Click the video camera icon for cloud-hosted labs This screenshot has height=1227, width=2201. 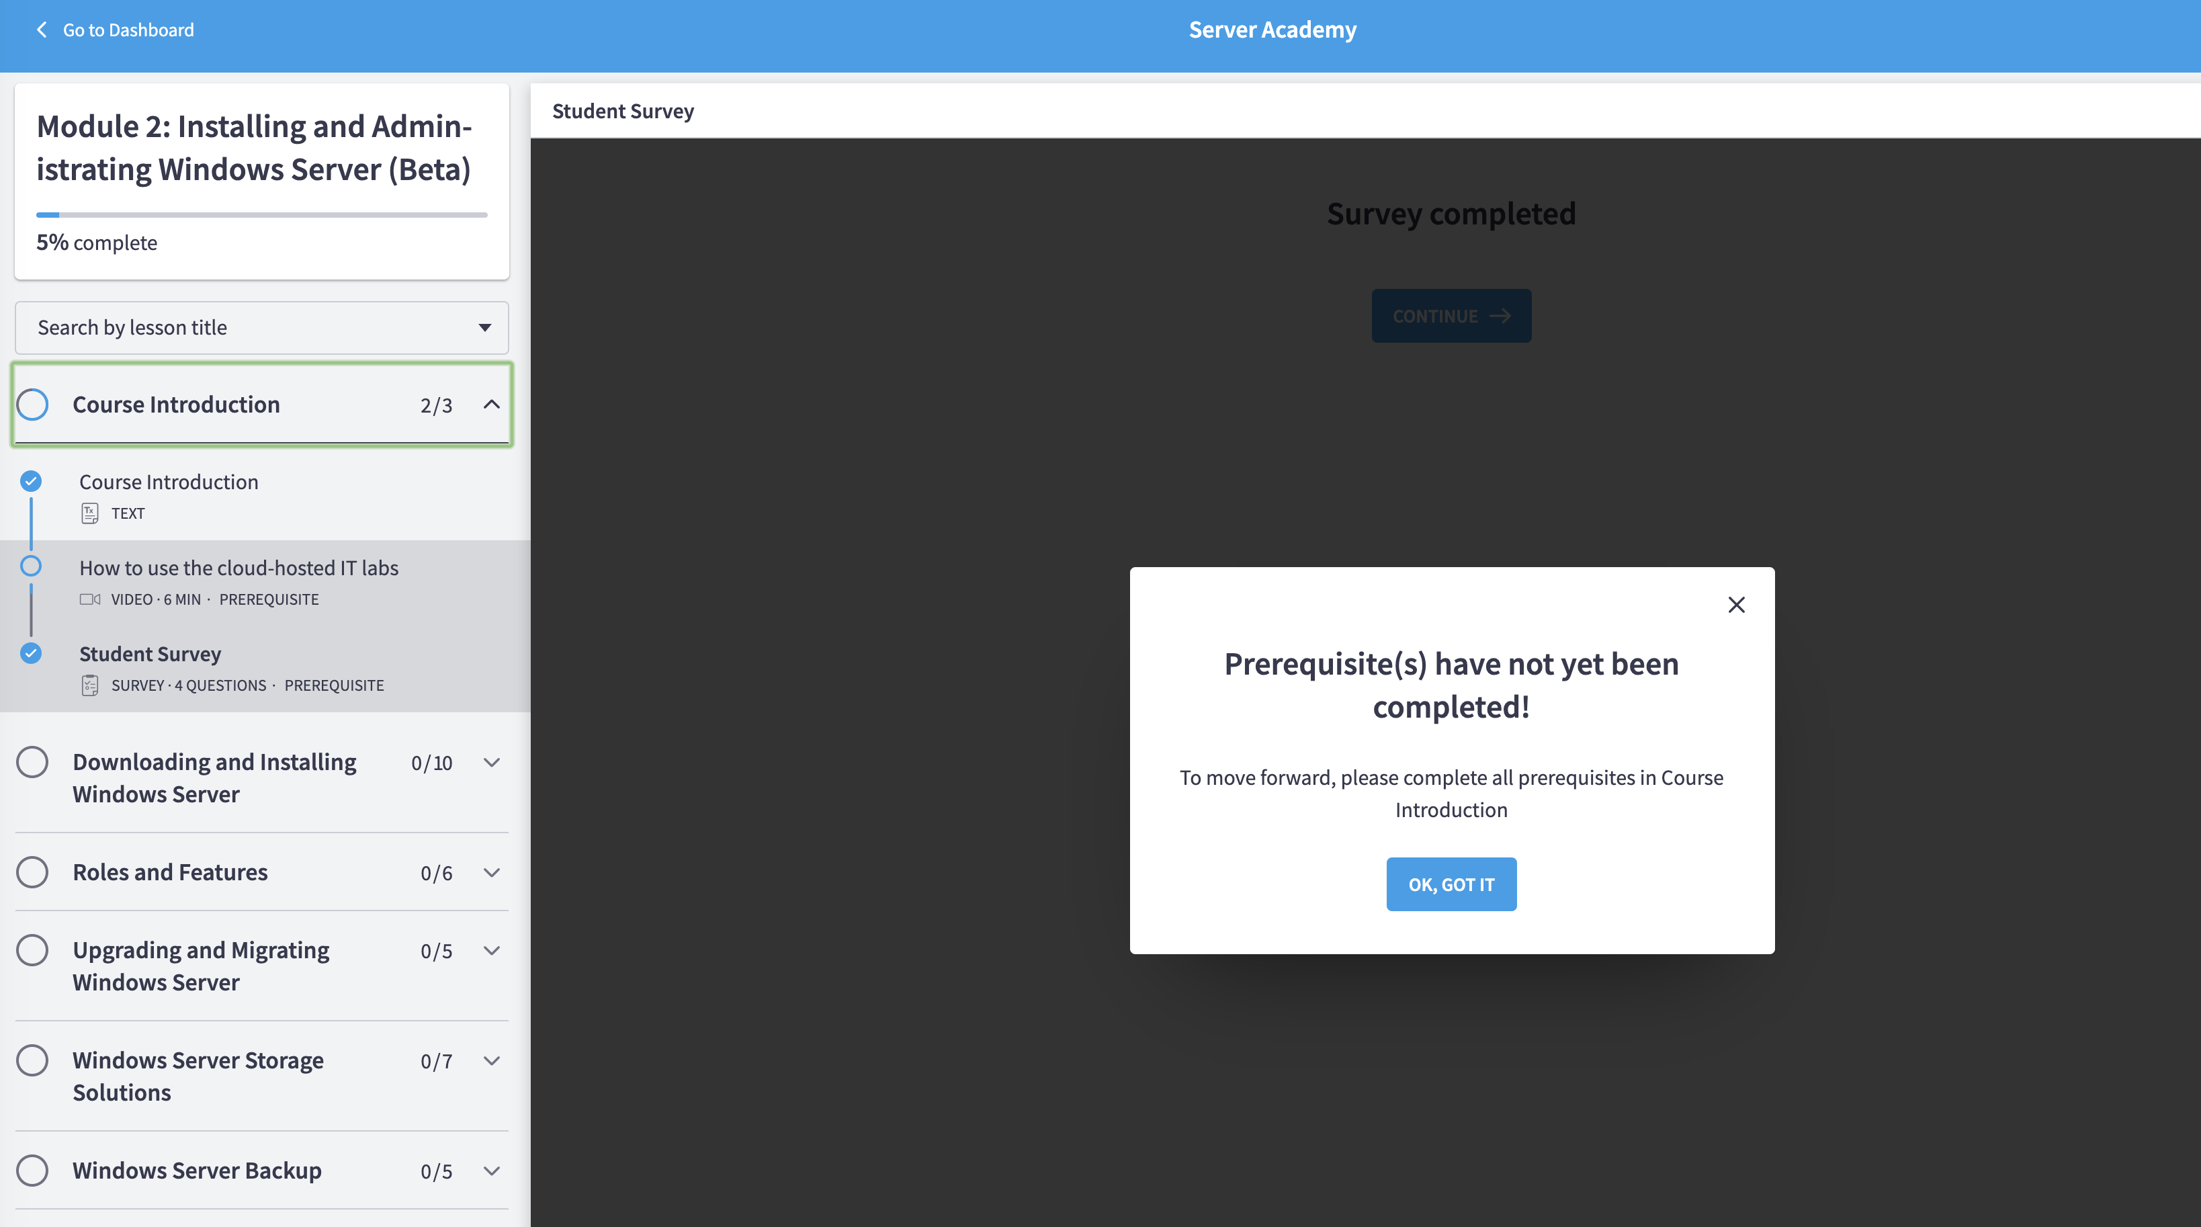90,599
